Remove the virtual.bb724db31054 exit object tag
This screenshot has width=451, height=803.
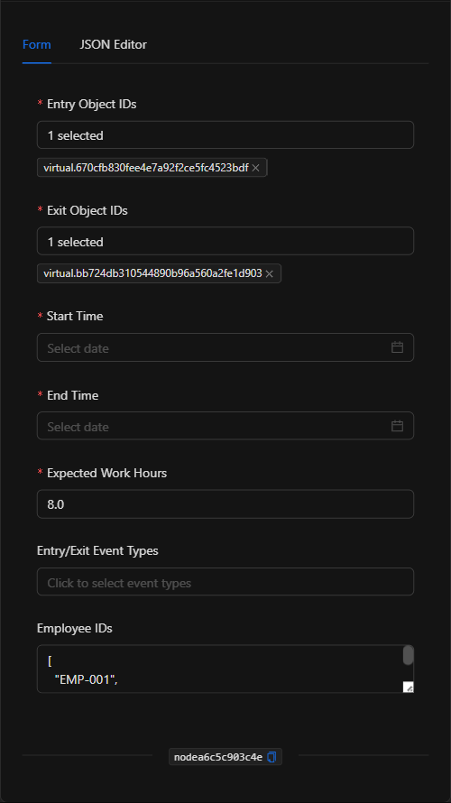(270, 274)
